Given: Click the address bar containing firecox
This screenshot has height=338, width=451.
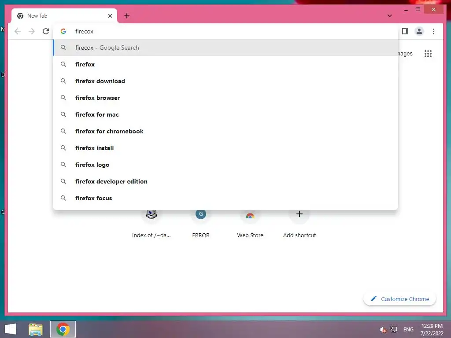Looking at the screenshot, I should coord(226,31).
